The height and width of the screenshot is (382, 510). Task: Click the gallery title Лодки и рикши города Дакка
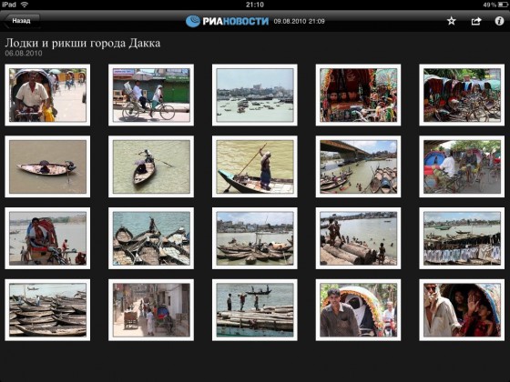(83, 44)
